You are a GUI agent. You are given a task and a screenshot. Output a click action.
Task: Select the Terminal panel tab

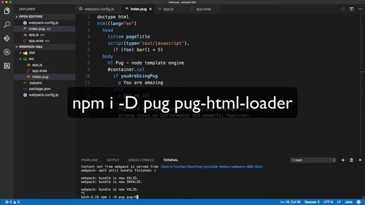[171, 160]
